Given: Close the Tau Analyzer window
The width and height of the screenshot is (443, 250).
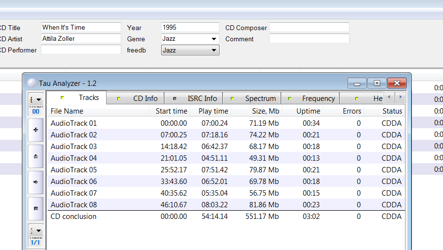Looking at the screenshot, I should (397, 83).
